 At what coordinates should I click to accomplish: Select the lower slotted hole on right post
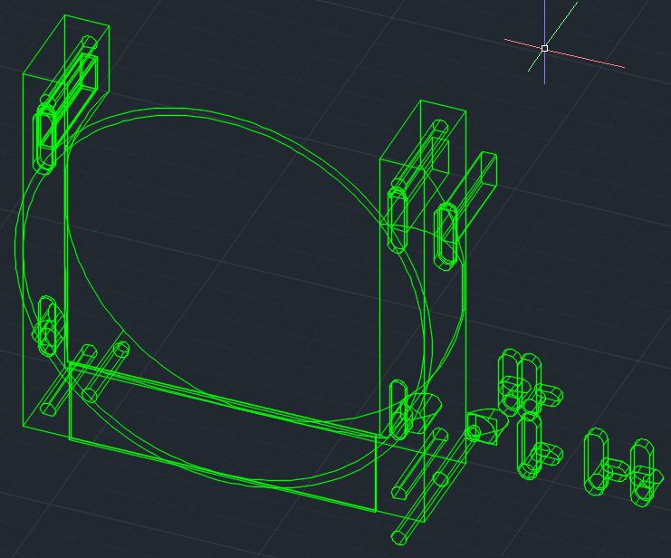point(397,409)
